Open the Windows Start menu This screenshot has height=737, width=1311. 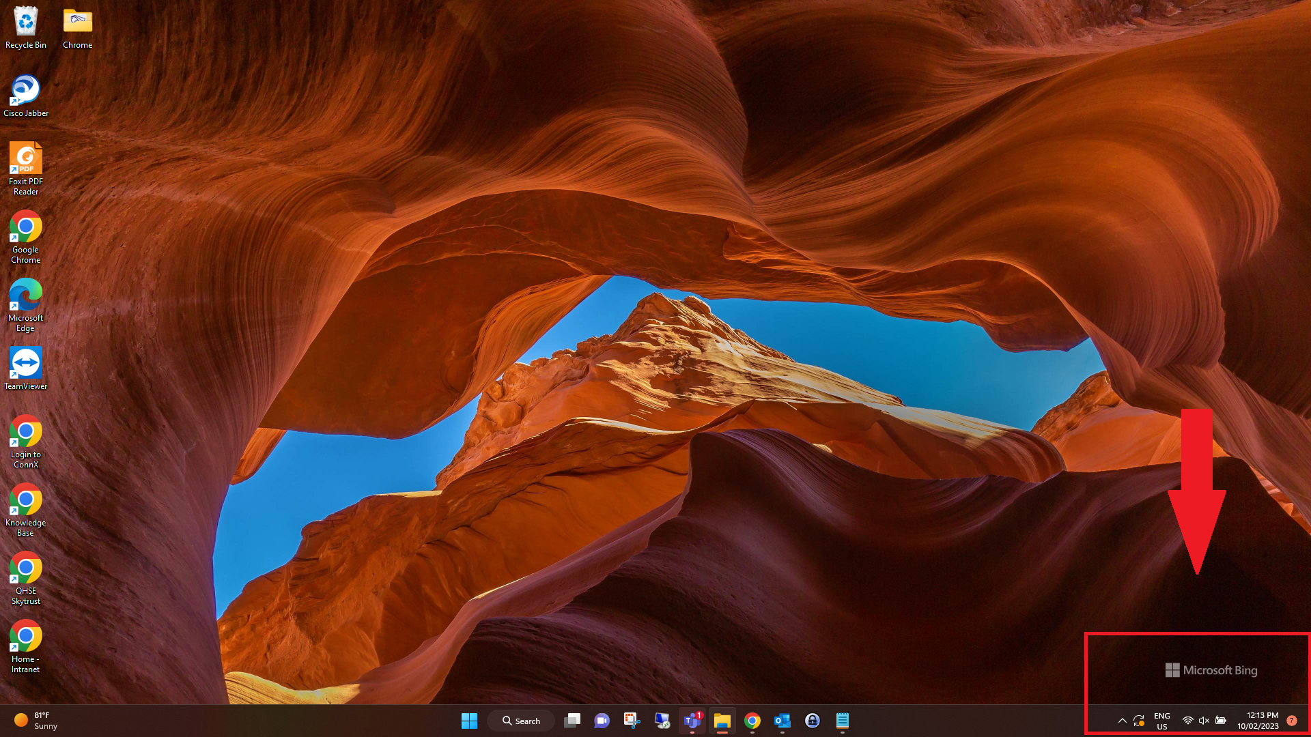point(469,721)
